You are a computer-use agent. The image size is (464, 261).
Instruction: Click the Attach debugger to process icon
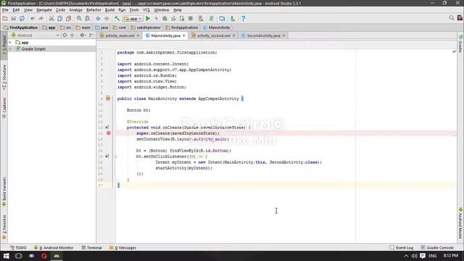coord(182,18)
